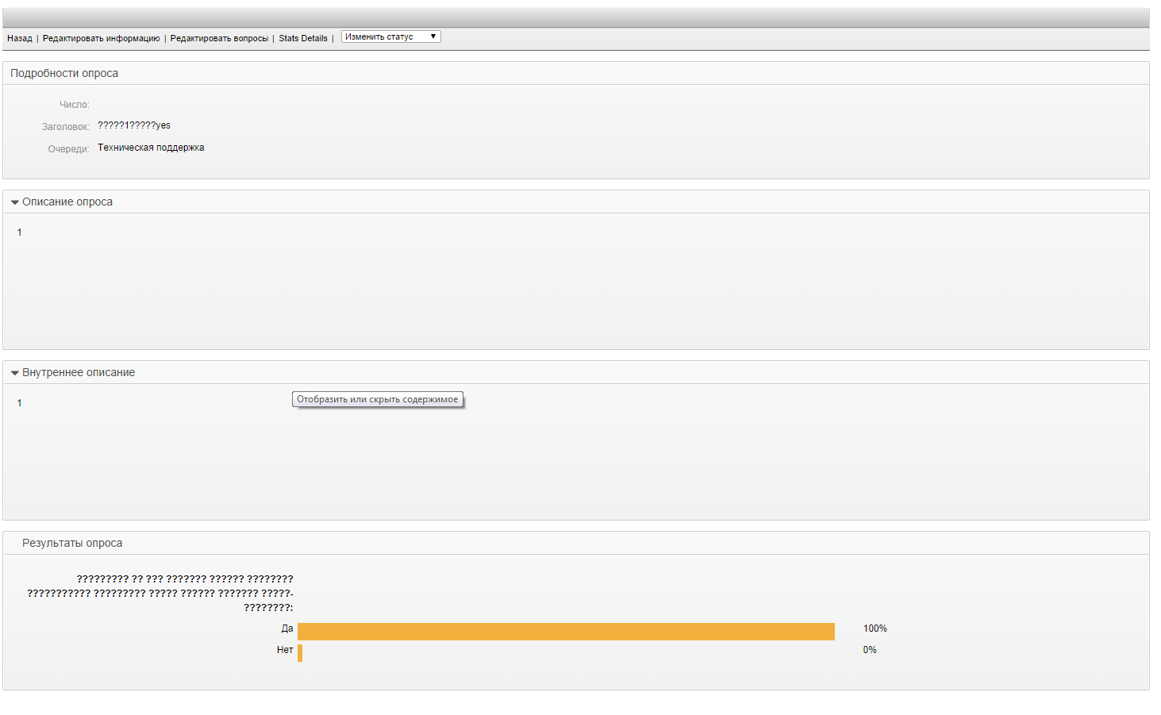
Task: Collapse the Внутреннее описание section arrow
Action: pyautogui.click(x=14, y=373)
